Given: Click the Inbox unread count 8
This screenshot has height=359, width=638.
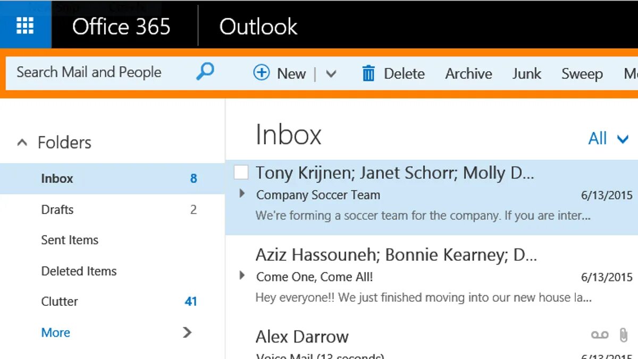Looking at the screenshot, I should click(x=194, y=178).
